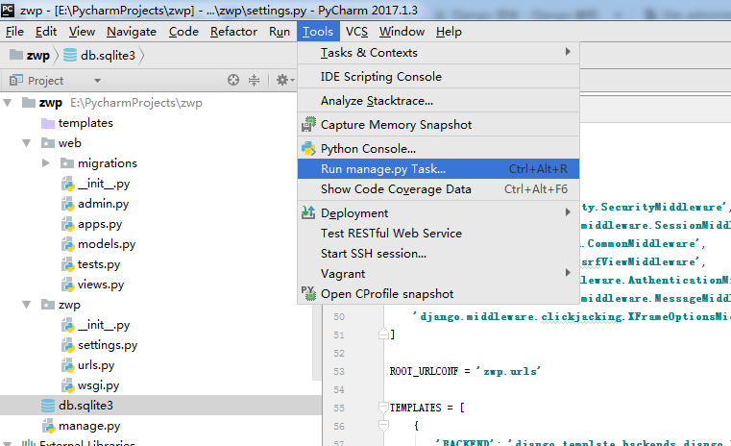Select Analyze Stacktrace menu entry
This screenshot has height=446, width=731.
[x=438, y=101]
